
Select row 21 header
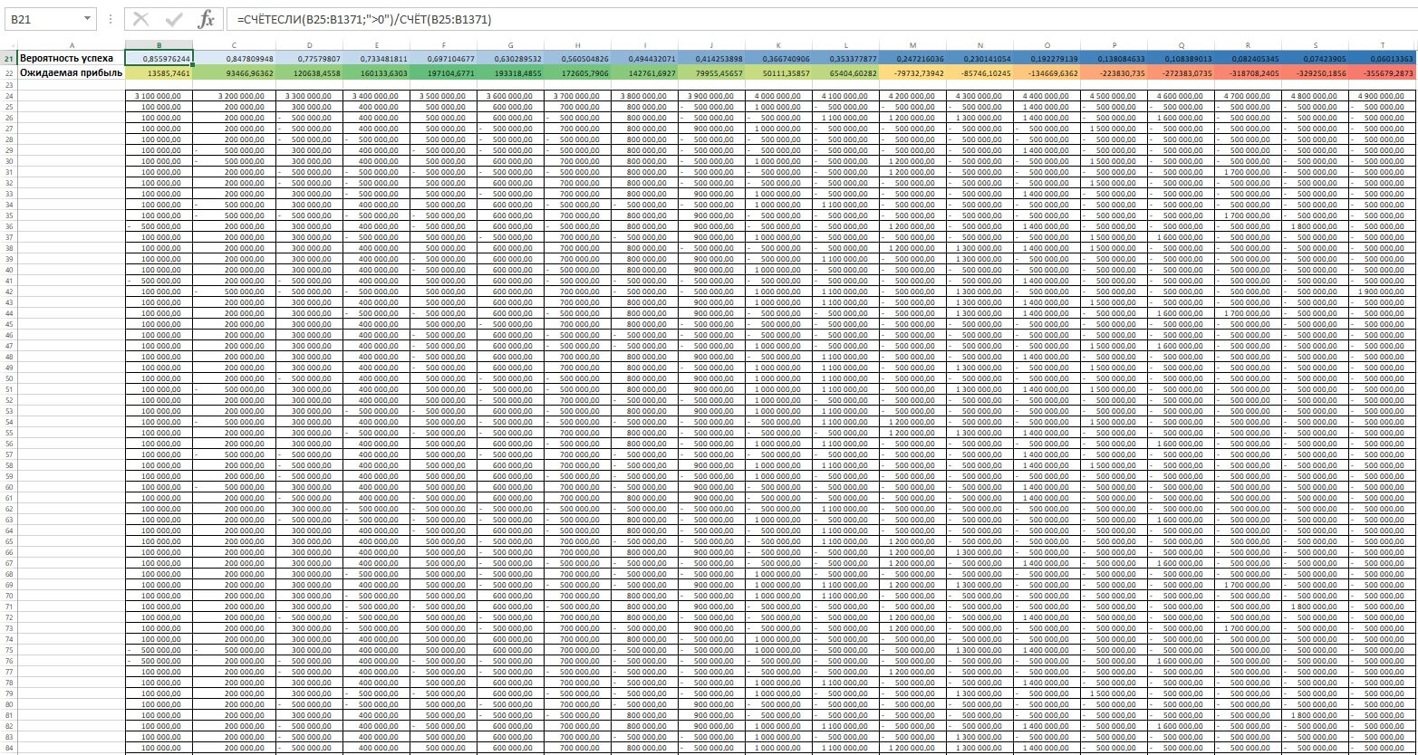pyautogui.click(x=8, y=58)
